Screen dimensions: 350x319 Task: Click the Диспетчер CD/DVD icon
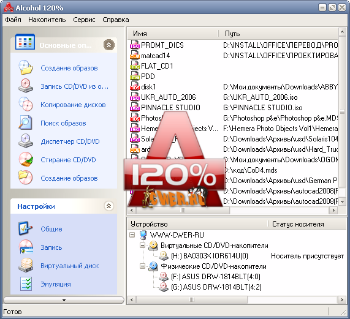26,141
